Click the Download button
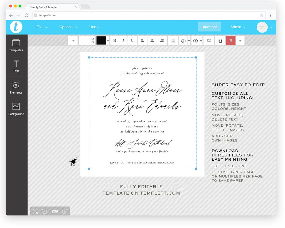 209,27
